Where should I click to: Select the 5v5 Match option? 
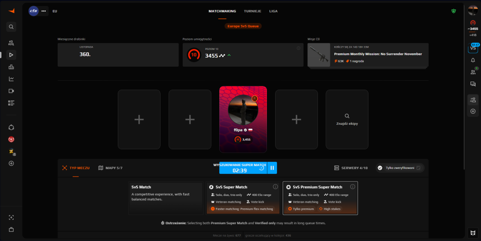(x=165, y=198)
